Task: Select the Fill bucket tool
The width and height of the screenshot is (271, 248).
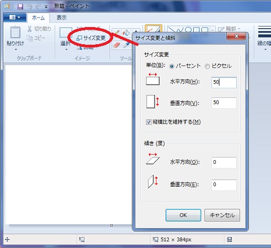Action: point(126,33)
